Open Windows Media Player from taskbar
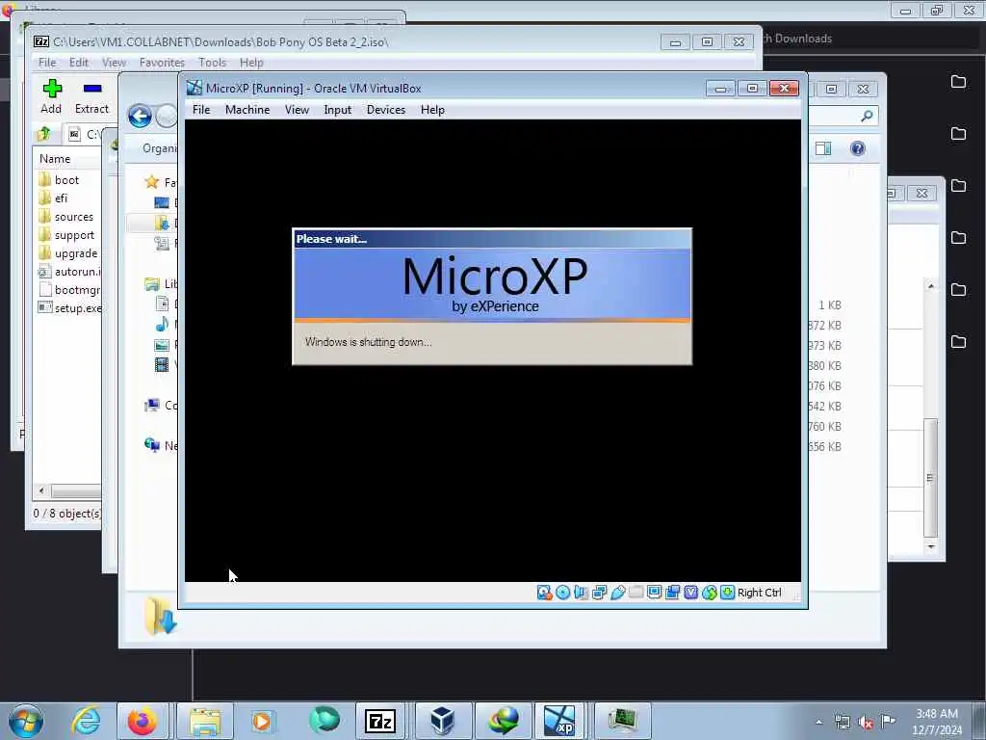This screenshot has height=740, width=986. click(262, 721)
